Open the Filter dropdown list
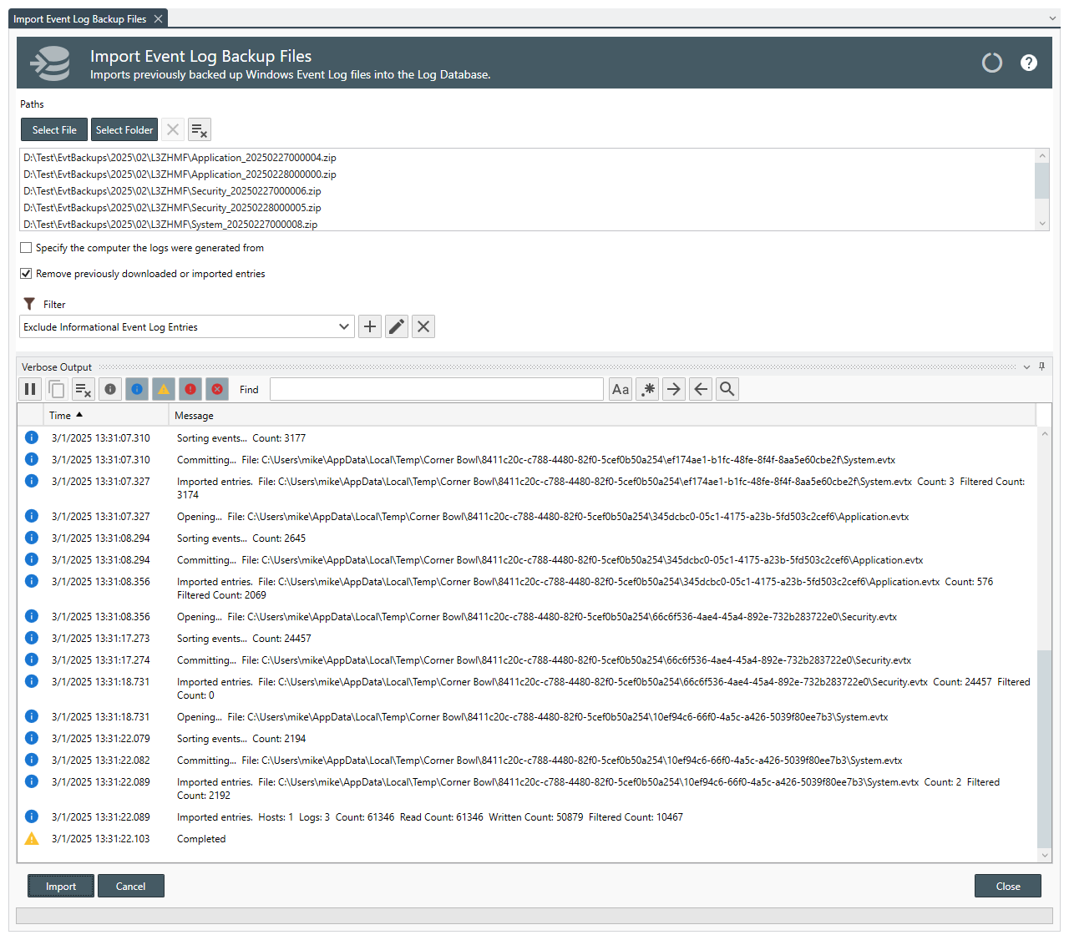Viewport: 1069px width, 940px height. click(x=343, y=326)
